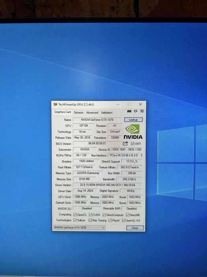The width and height of the screenshot is (207, 277).
Task: Toggle the Ray Tracing checkbox
Action: click(x=90, y=220)
